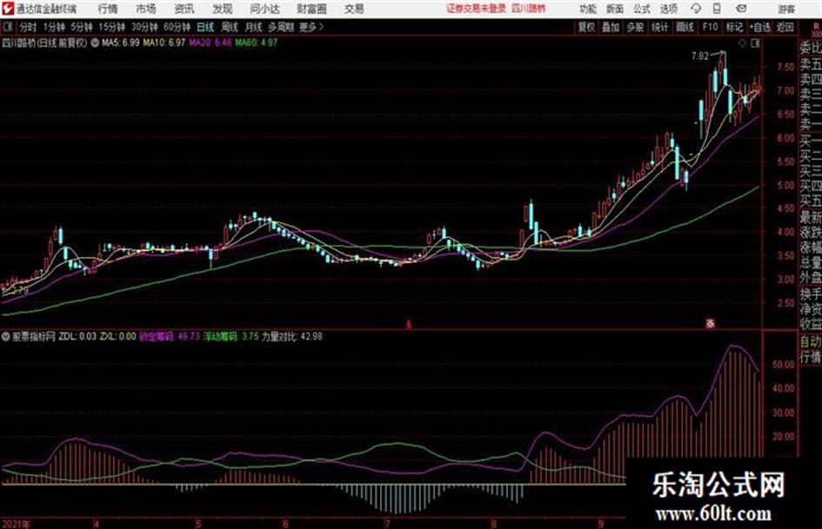Add stock via +自选 button
This screenshot has width=822, height=529.
(x=760, y=27)
